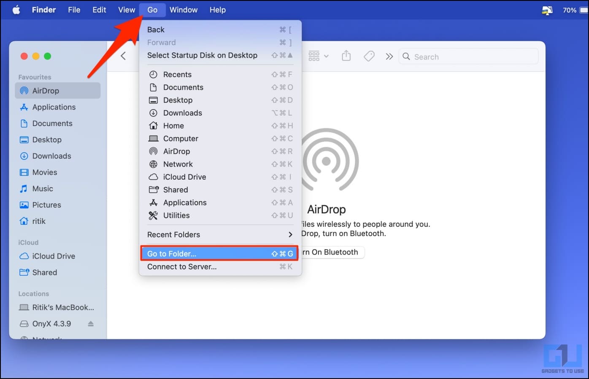Open the View menu
The image size is (589, 379).
127,10
